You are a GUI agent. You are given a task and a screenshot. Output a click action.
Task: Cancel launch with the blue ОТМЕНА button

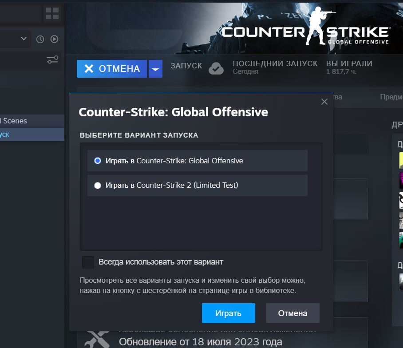click(x=112, y=69)
